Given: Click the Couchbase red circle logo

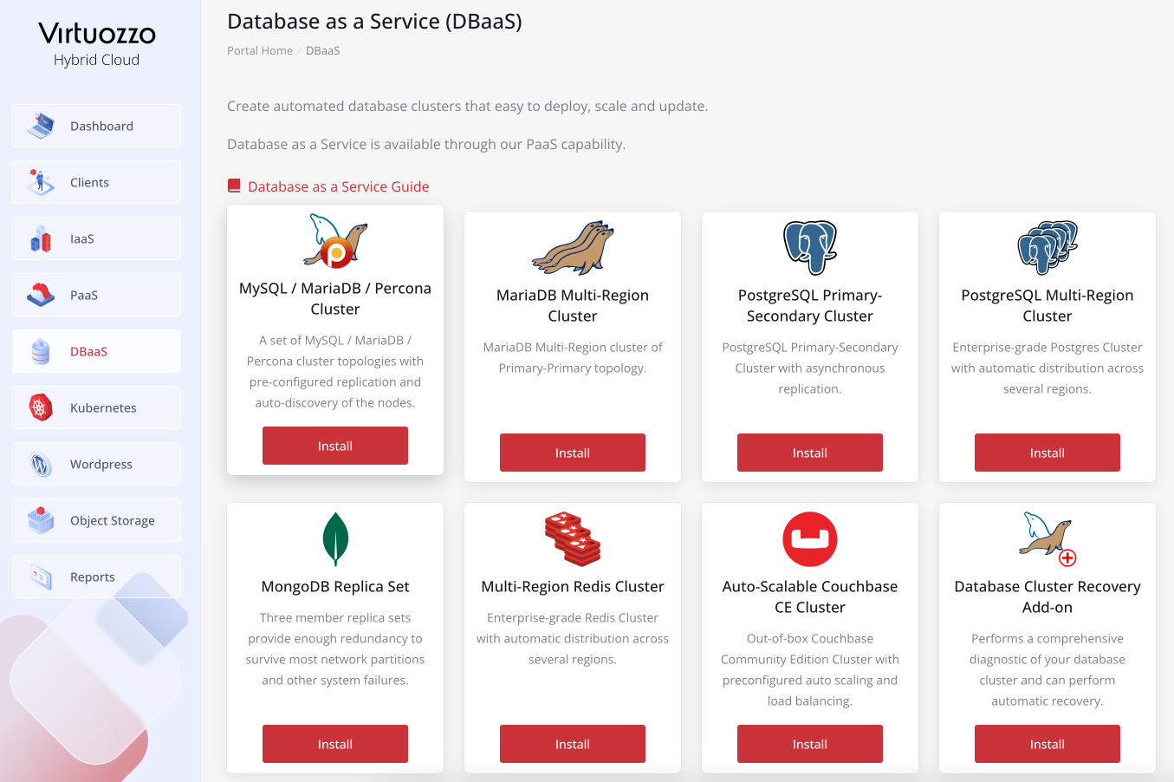Looking at the screenshot, I should pos(810,538).
